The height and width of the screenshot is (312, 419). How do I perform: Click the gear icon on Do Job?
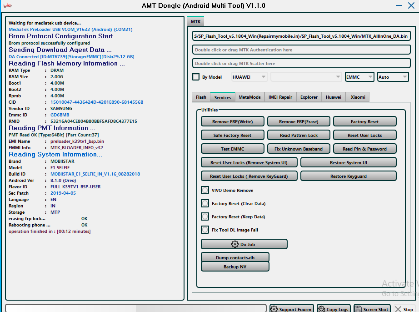click(x=235, y=245)
